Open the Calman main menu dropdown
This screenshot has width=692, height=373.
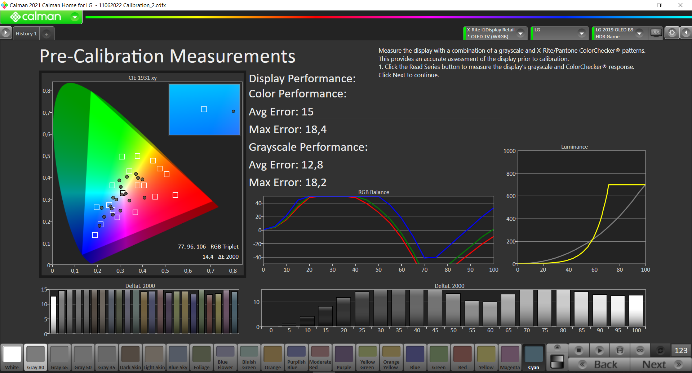[x=75, y=17]
